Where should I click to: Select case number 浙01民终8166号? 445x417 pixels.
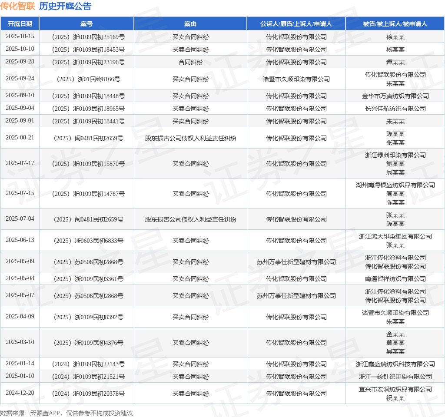coord(88,79)
